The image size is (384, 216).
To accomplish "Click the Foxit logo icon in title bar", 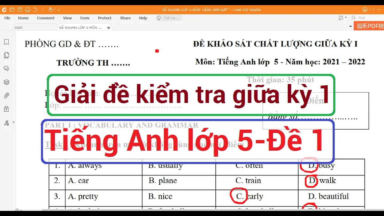I will (x=4, y=10).
